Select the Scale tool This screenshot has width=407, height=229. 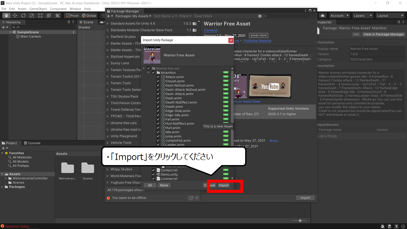(x=32, y=16)
